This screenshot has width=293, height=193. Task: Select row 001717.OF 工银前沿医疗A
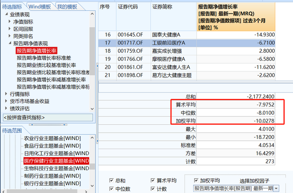coord(187,43)
